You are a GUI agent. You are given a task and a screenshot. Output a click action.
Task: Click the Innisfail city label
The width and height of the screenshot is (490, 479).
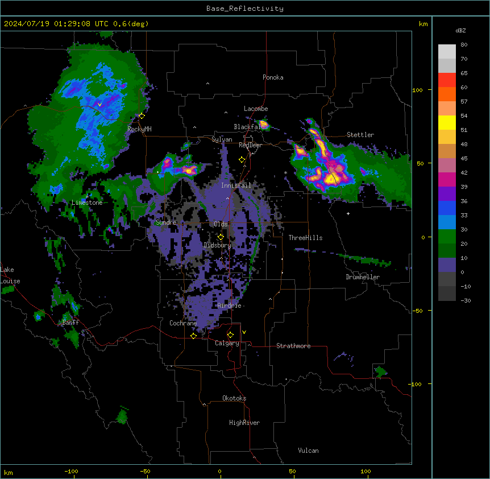coord(236,185)
